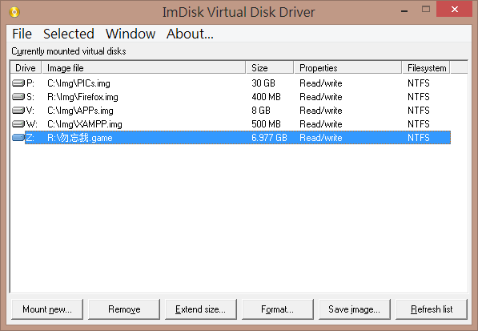Open the About... menu
This screenshot has width=478, height=331.
[x=190, y=34]
